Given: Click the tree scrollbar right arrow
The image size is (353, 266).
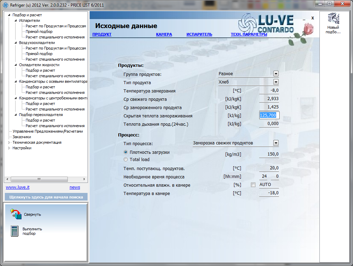Looking at the screenshot, I should [x=84, y=179].
